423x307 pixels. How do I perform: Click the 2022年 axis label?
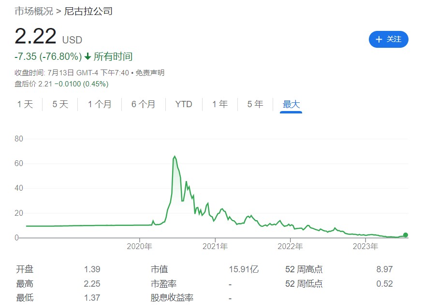coord(290,246)
